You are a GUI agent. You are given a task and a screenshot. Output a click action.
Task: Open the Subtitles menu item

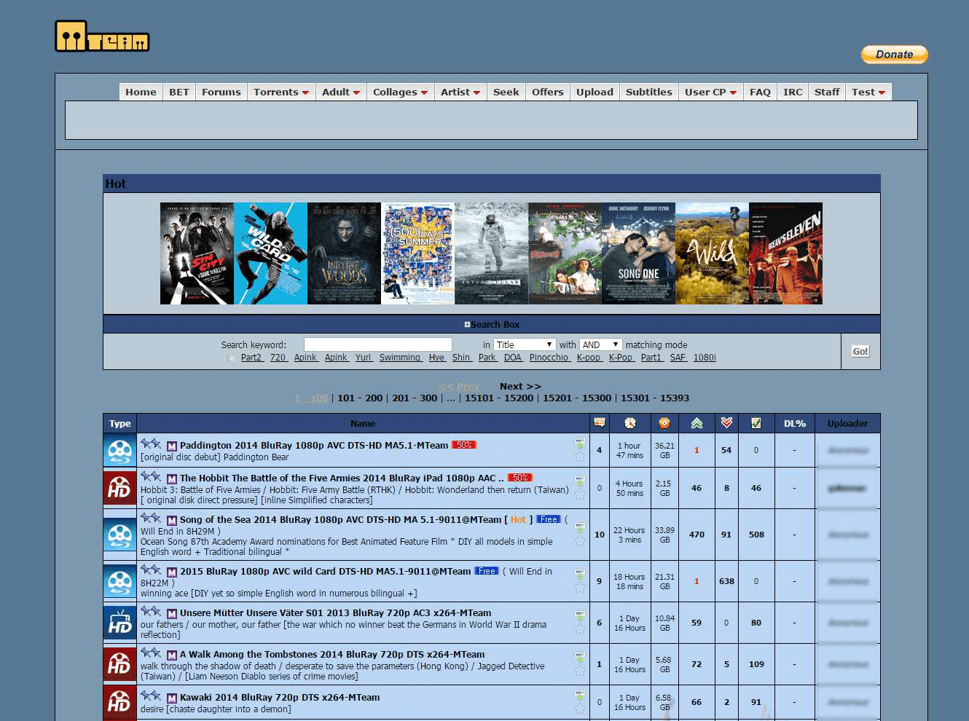[x=648, y=92]
